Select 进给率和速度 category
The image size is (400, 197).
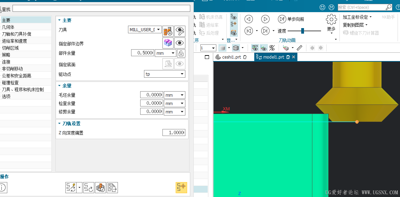tap(25, 41)
